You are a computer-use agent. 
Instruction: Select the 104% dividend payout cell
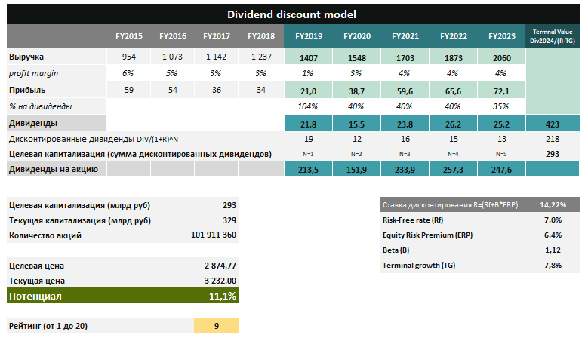(x=308, y=106)
